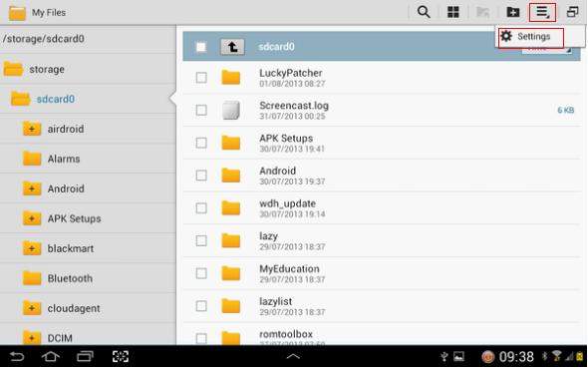Viewport: 588px width, 368px height.
Task: Click My Files folder icon in title
Action: (17, 13)
